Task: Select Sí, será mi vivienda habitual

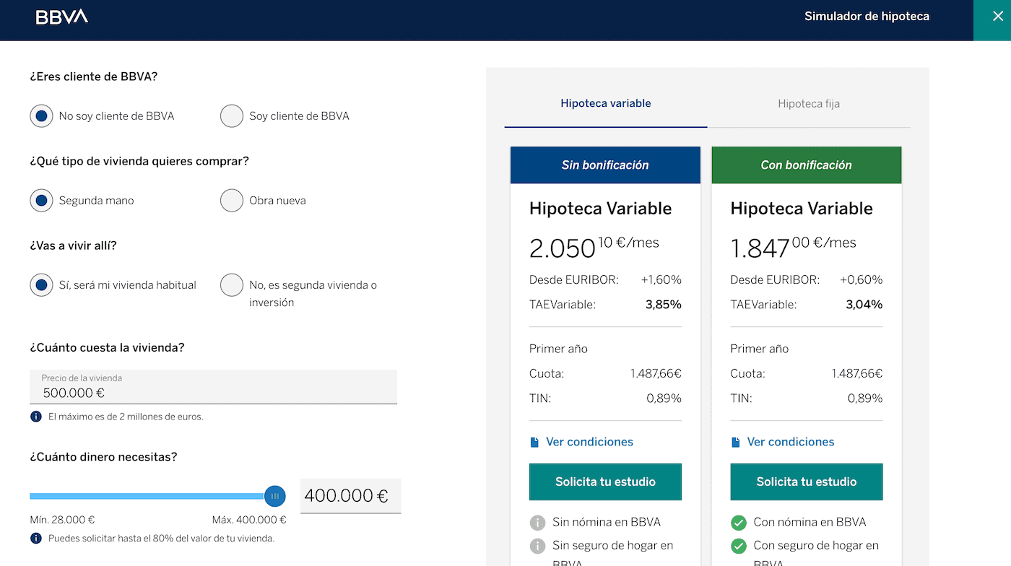Action: (41, 285)
